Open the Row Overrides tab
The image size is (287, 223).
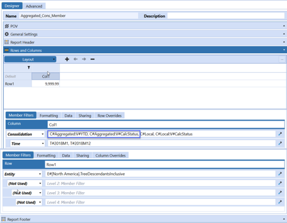pyautogui.click(x=110, y=115)
